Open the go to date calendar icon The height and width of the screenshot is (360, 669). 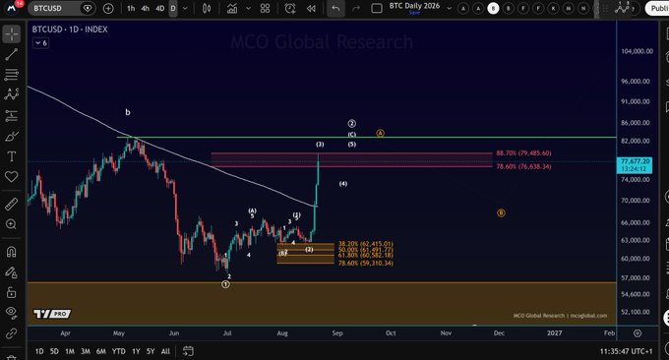pos(188,351)
